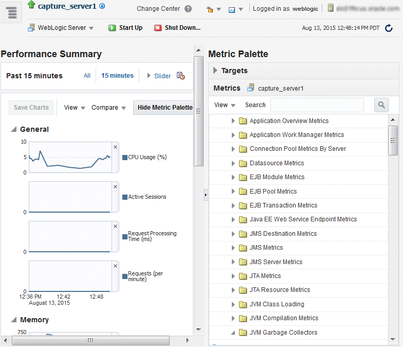Remove the Requests per minute chart

(x=115, y=266)
